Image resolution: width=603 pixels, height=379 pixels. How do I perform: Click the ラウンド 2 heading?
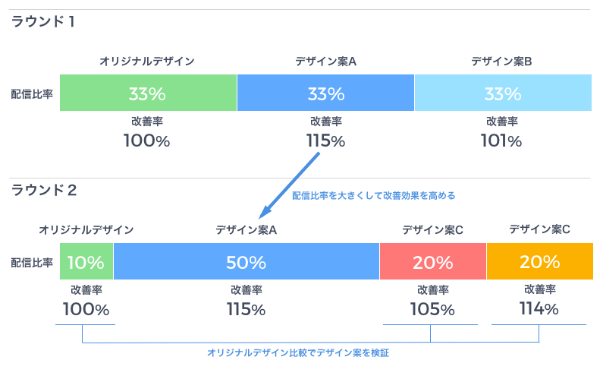pyautogui.click(x=44, y=191)
